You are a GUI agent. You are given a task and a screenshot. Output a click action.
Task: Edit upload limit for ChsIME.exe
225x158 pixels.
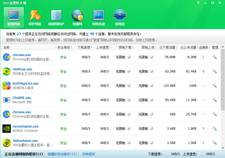pyautogui.click(x=152, y=100)
